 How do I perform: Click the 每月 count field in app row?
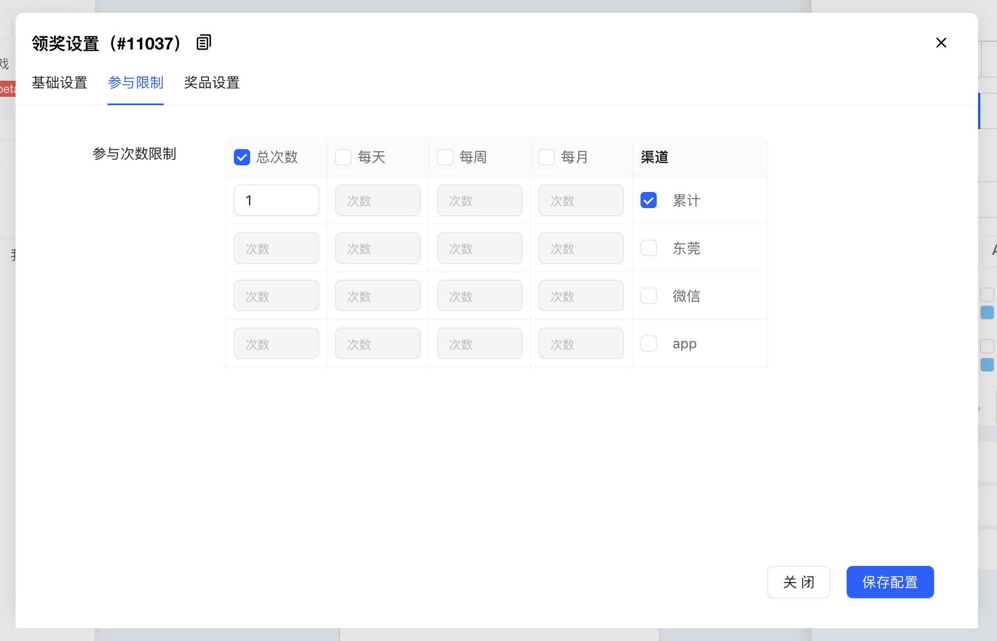(x=581, y=344)
